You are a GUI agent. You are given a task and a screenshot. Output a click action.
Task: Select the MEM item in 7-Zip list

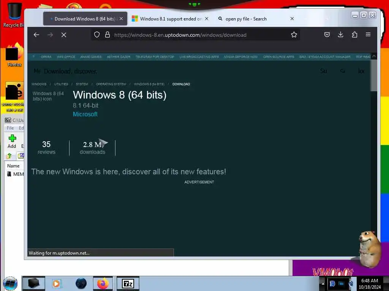click(15, 174)
